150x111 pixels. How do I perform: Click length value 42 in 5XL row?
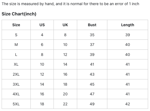click(x=128, y=104)
